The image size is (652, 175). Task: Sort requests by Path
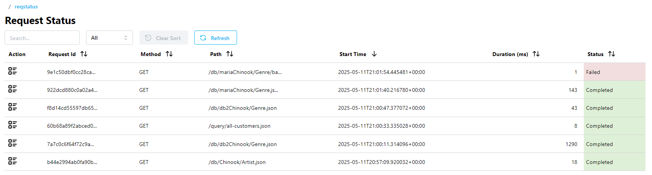[x=229, y=54]
